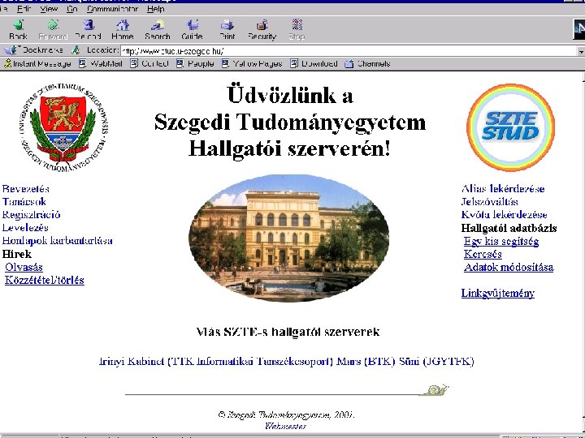Click the Hírek section heading
585x438 pixels.
(17, 255)
